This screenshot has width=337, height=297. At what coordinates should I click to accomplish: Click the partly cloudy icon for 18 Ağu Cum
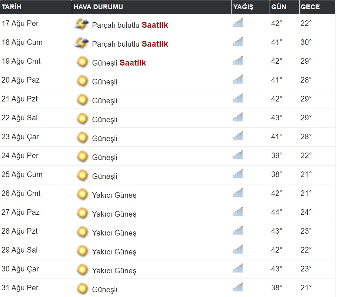coord(81,43)
